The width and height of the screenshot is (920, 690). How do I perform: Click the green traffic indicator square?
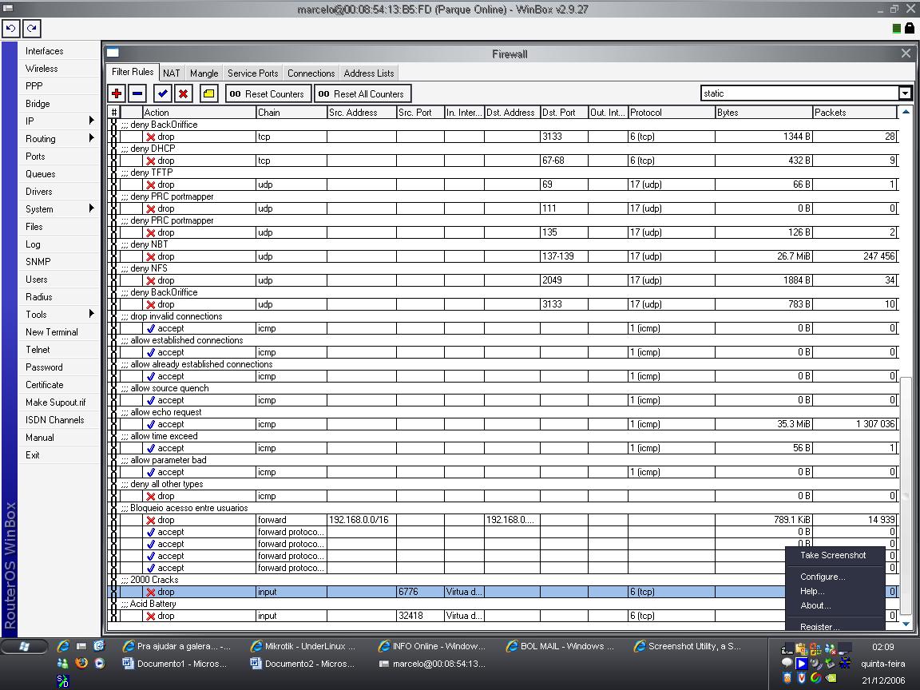(x=896, y=28)
